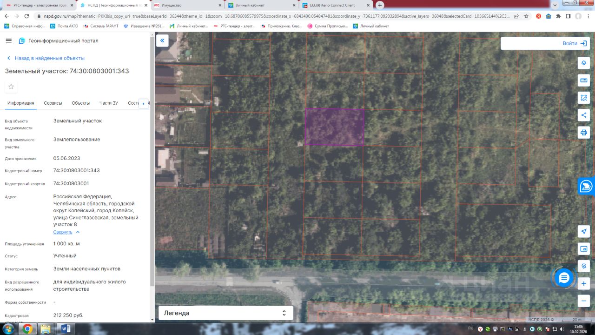Click the date 05.06.2023 value

click(x=67, y=158)
